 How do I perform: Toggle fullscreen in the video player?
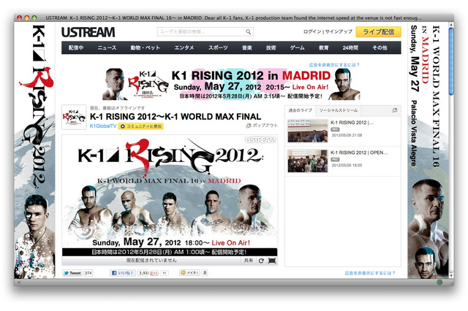click(x=272, y=261)
